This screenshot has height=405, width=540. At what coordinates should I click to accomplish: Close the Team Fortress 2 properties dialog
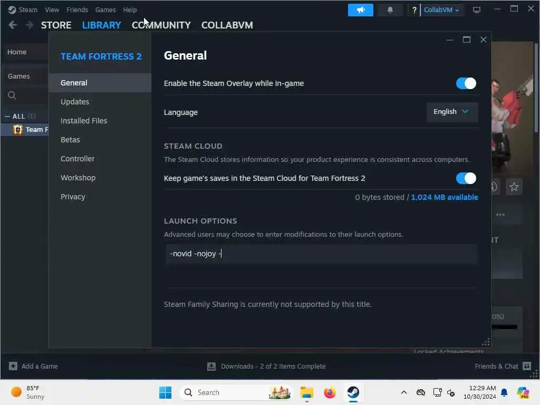(x=484, y=40)
